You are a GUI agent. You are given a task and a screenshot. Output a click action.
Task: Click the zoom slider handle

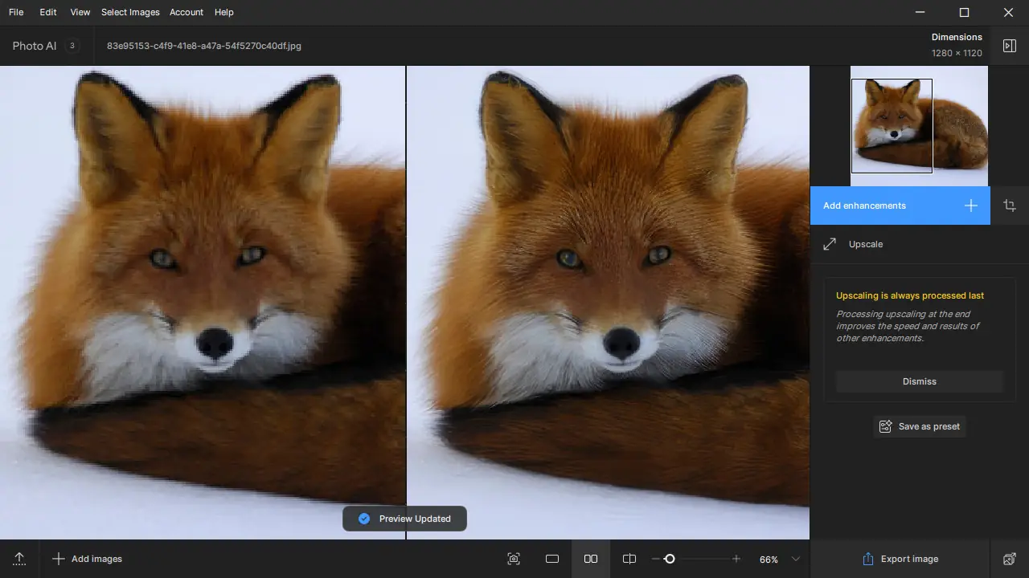coord(669,559)
